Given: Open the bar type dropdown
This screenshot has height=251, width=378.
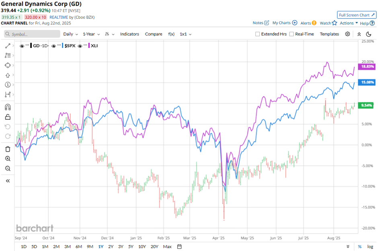Looking at the screenshot, I should pos(110,34).
